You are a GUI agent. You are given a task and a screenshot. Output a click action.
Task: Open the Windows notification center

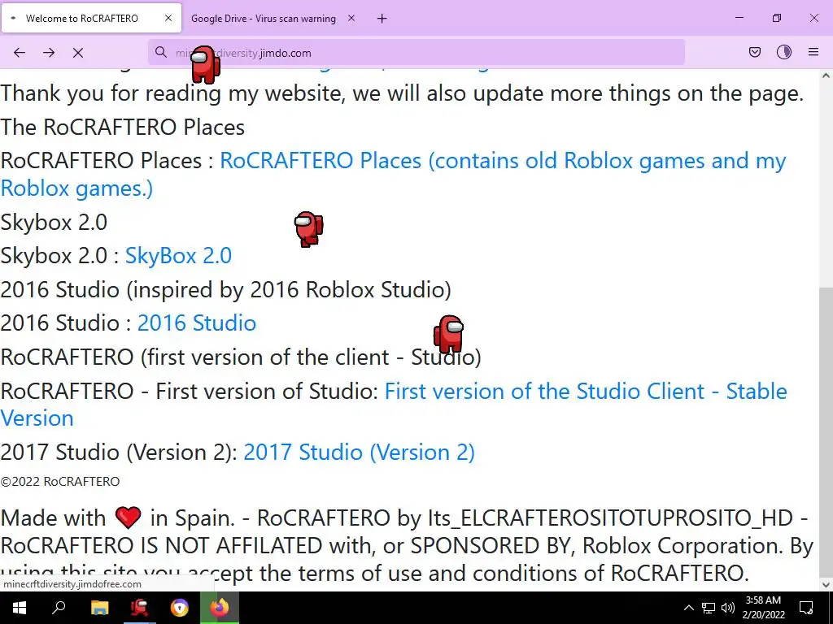(806, 608)
